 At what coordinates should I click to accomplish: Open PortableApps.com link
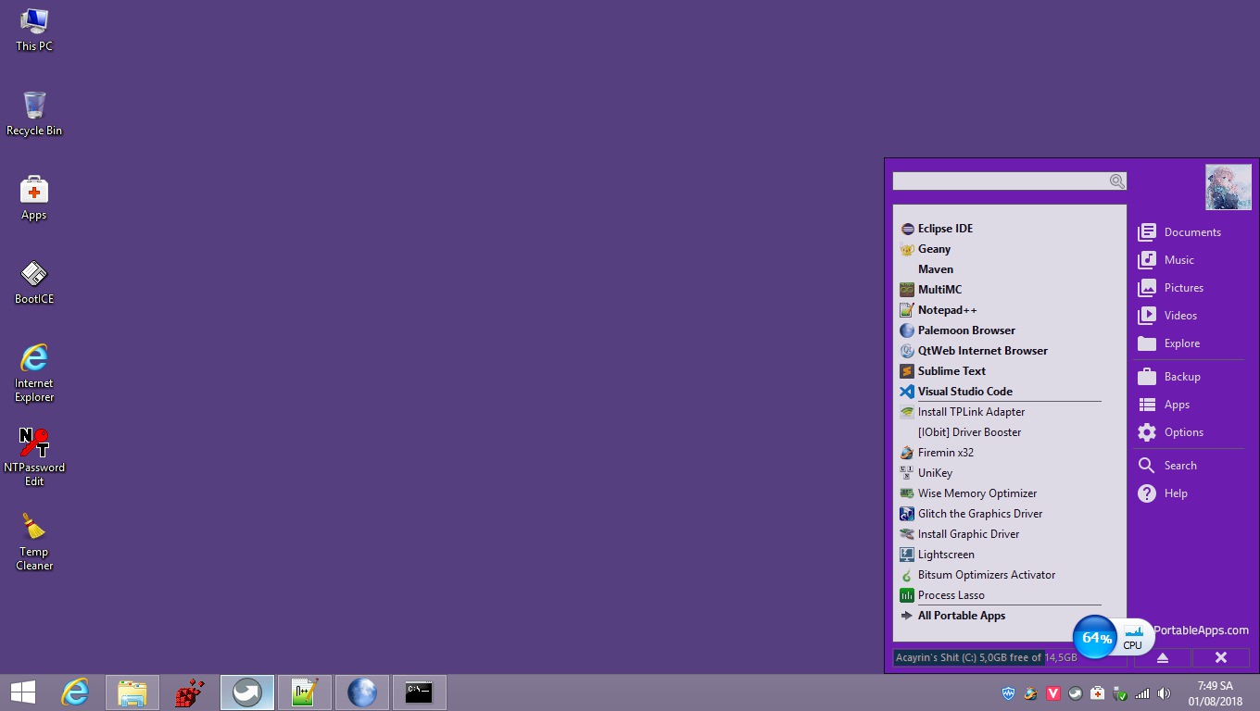point(1201,630)
